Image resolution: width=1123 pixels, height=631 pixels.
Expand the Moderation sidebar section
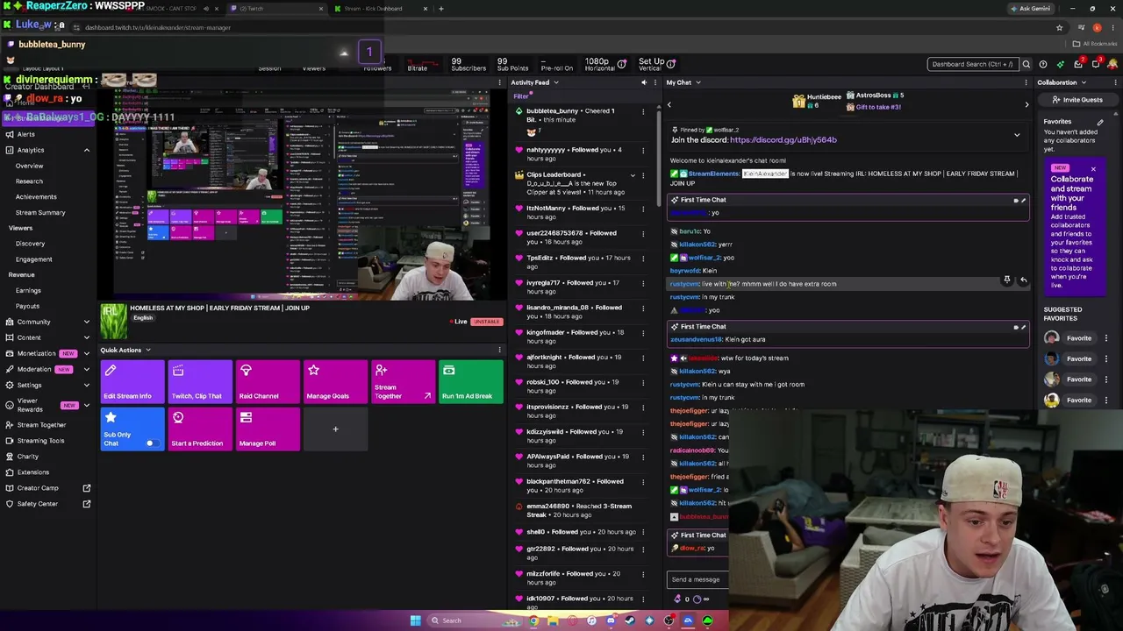86,369
